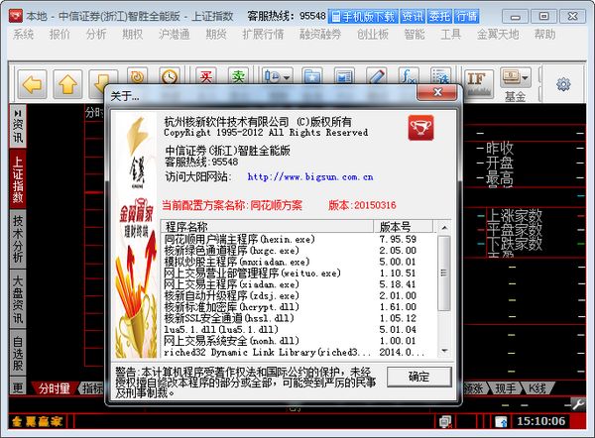Switch to the 现手 bottom tab
The width and height of the screenshot is (595, 438).
(x=506, y=388)
